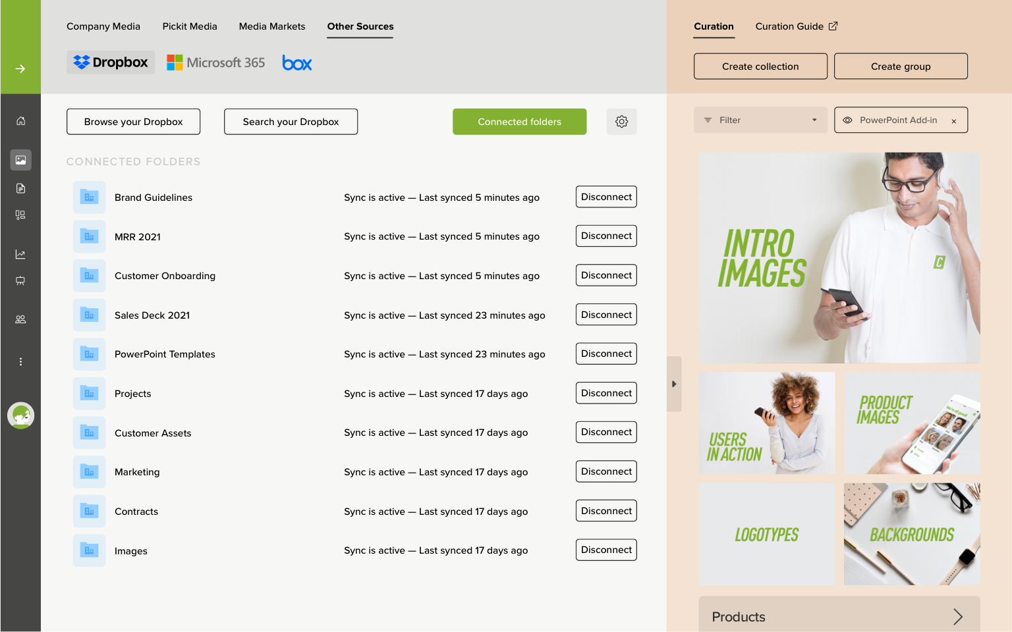Viewport: 1012px width, 632px height.
Task: Open the Intro Images collection thumbnail
Action: point(839,257)
